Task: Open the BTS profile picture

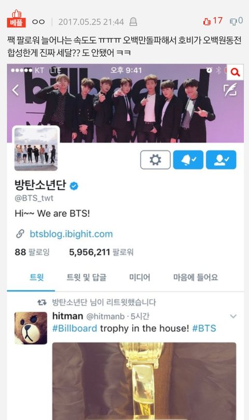Action: click(x=36, y=149)
